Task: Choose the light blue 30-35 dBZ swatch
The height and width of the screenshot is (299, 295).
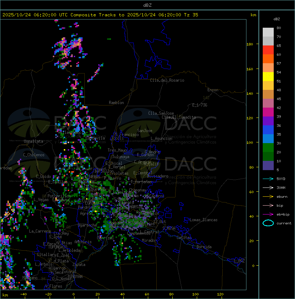Action: 268,139
